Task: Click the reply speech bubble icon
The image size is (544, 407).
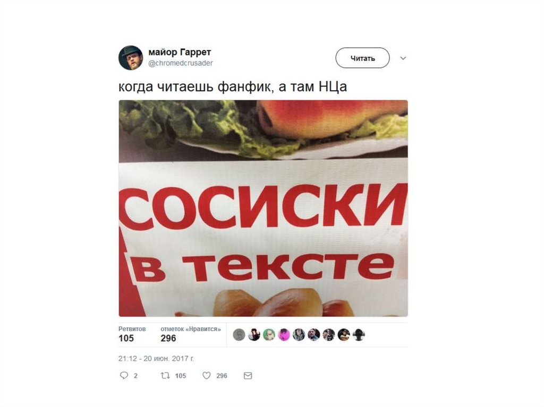Action: (124, 376)
